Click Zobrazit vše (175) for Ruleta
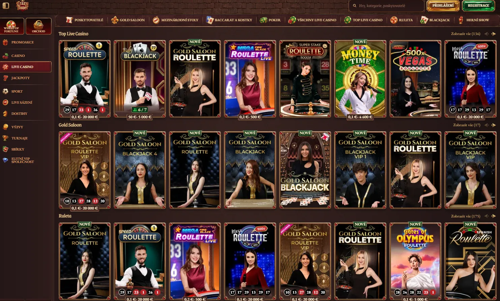 (466, 216)
